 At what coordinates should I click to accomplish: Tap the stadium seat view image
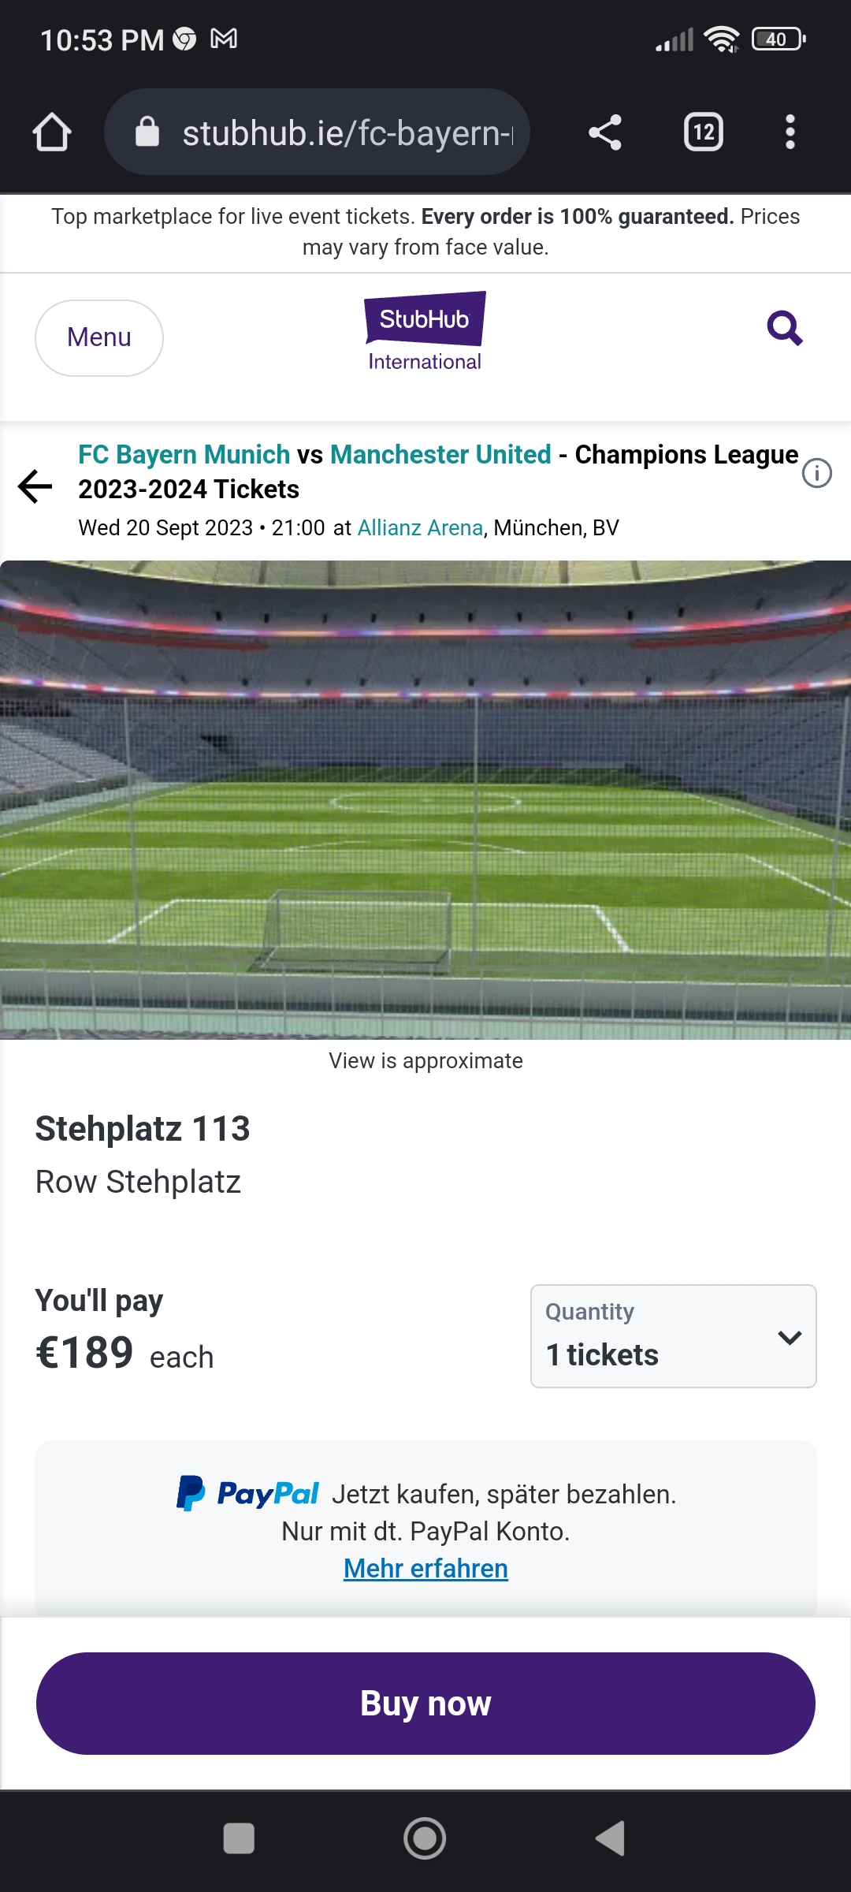point(425,799)
